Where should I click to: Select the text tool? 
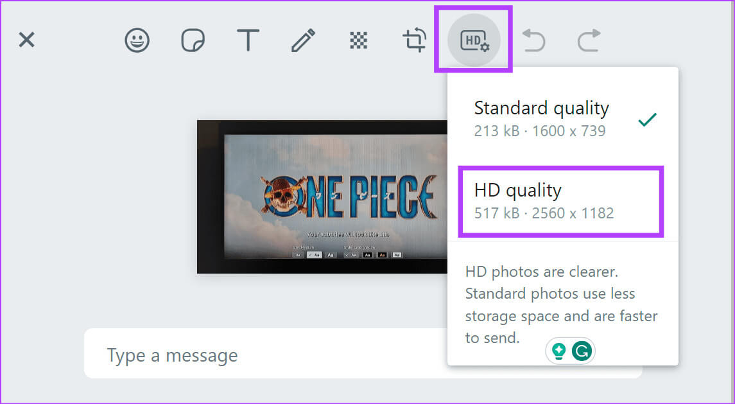coord(248,40)
